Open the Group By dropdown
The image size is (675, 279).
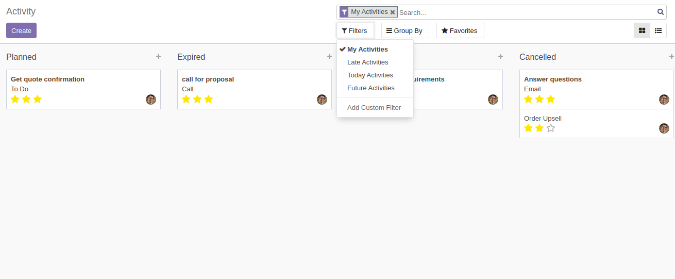[x=404, y=31]
